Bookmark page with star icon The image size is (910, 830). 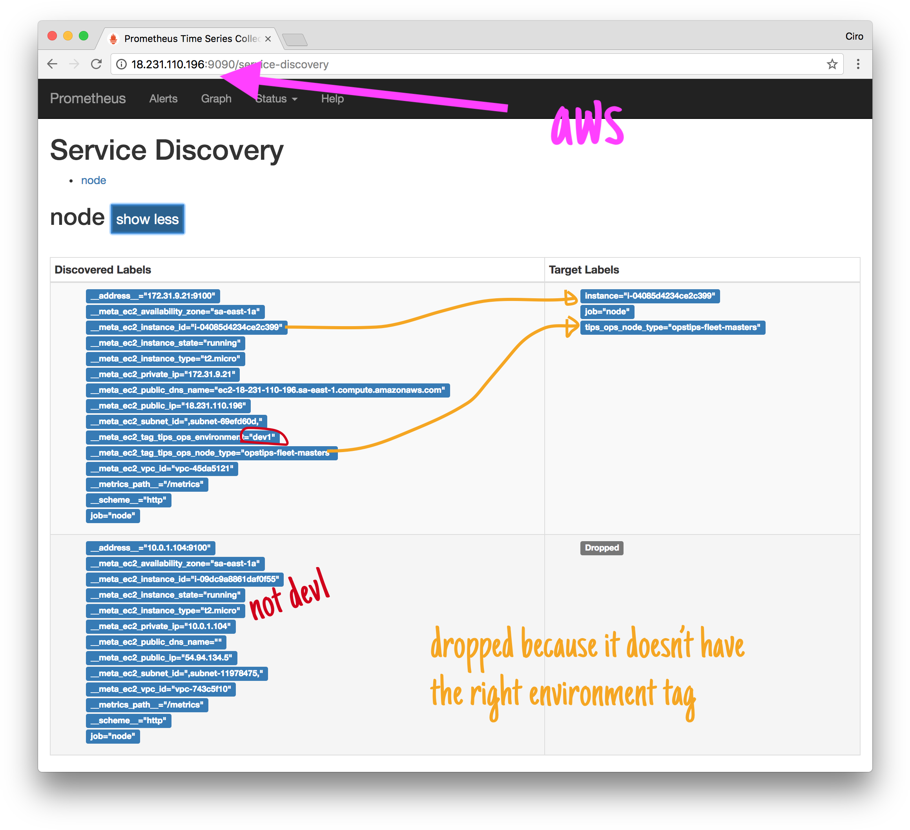(832, 64)
